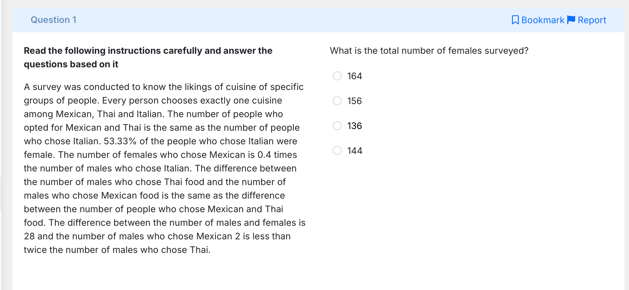Select the radio button for 164

click(337, 76)
